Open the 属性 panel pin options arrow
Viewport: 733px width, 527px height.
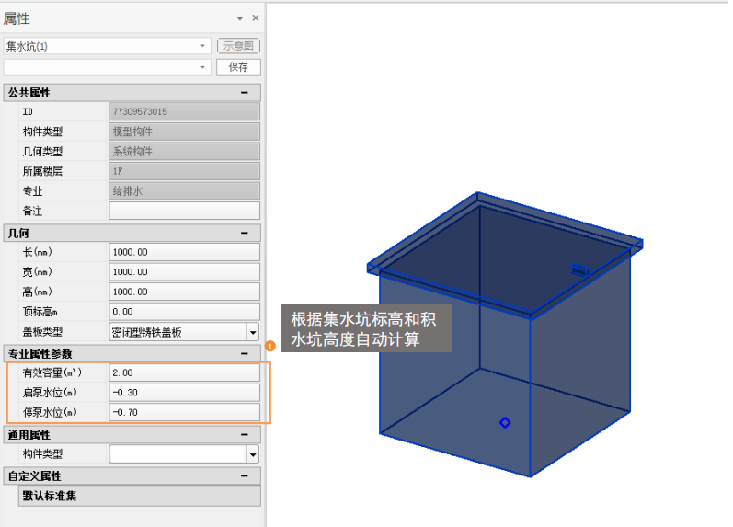pos(240,18)
